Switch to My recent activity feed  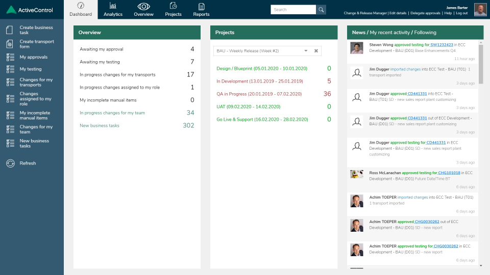(x=389, y=33)
